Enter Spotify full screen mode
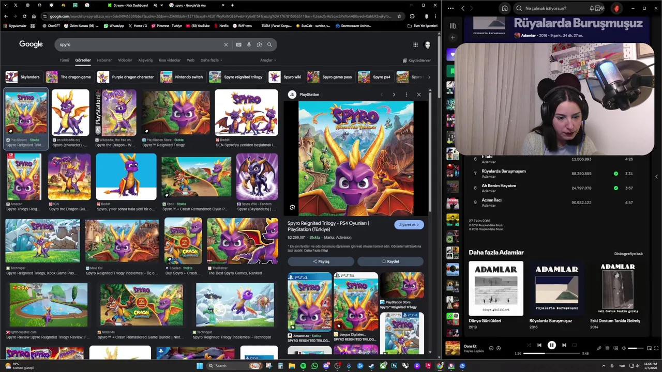The image size is (662, 372). [657, 348]
